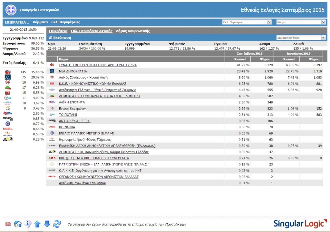330x232 pixels.
Task: Click the printer icon beside Εκτύπωση
Action: (51, 37)
